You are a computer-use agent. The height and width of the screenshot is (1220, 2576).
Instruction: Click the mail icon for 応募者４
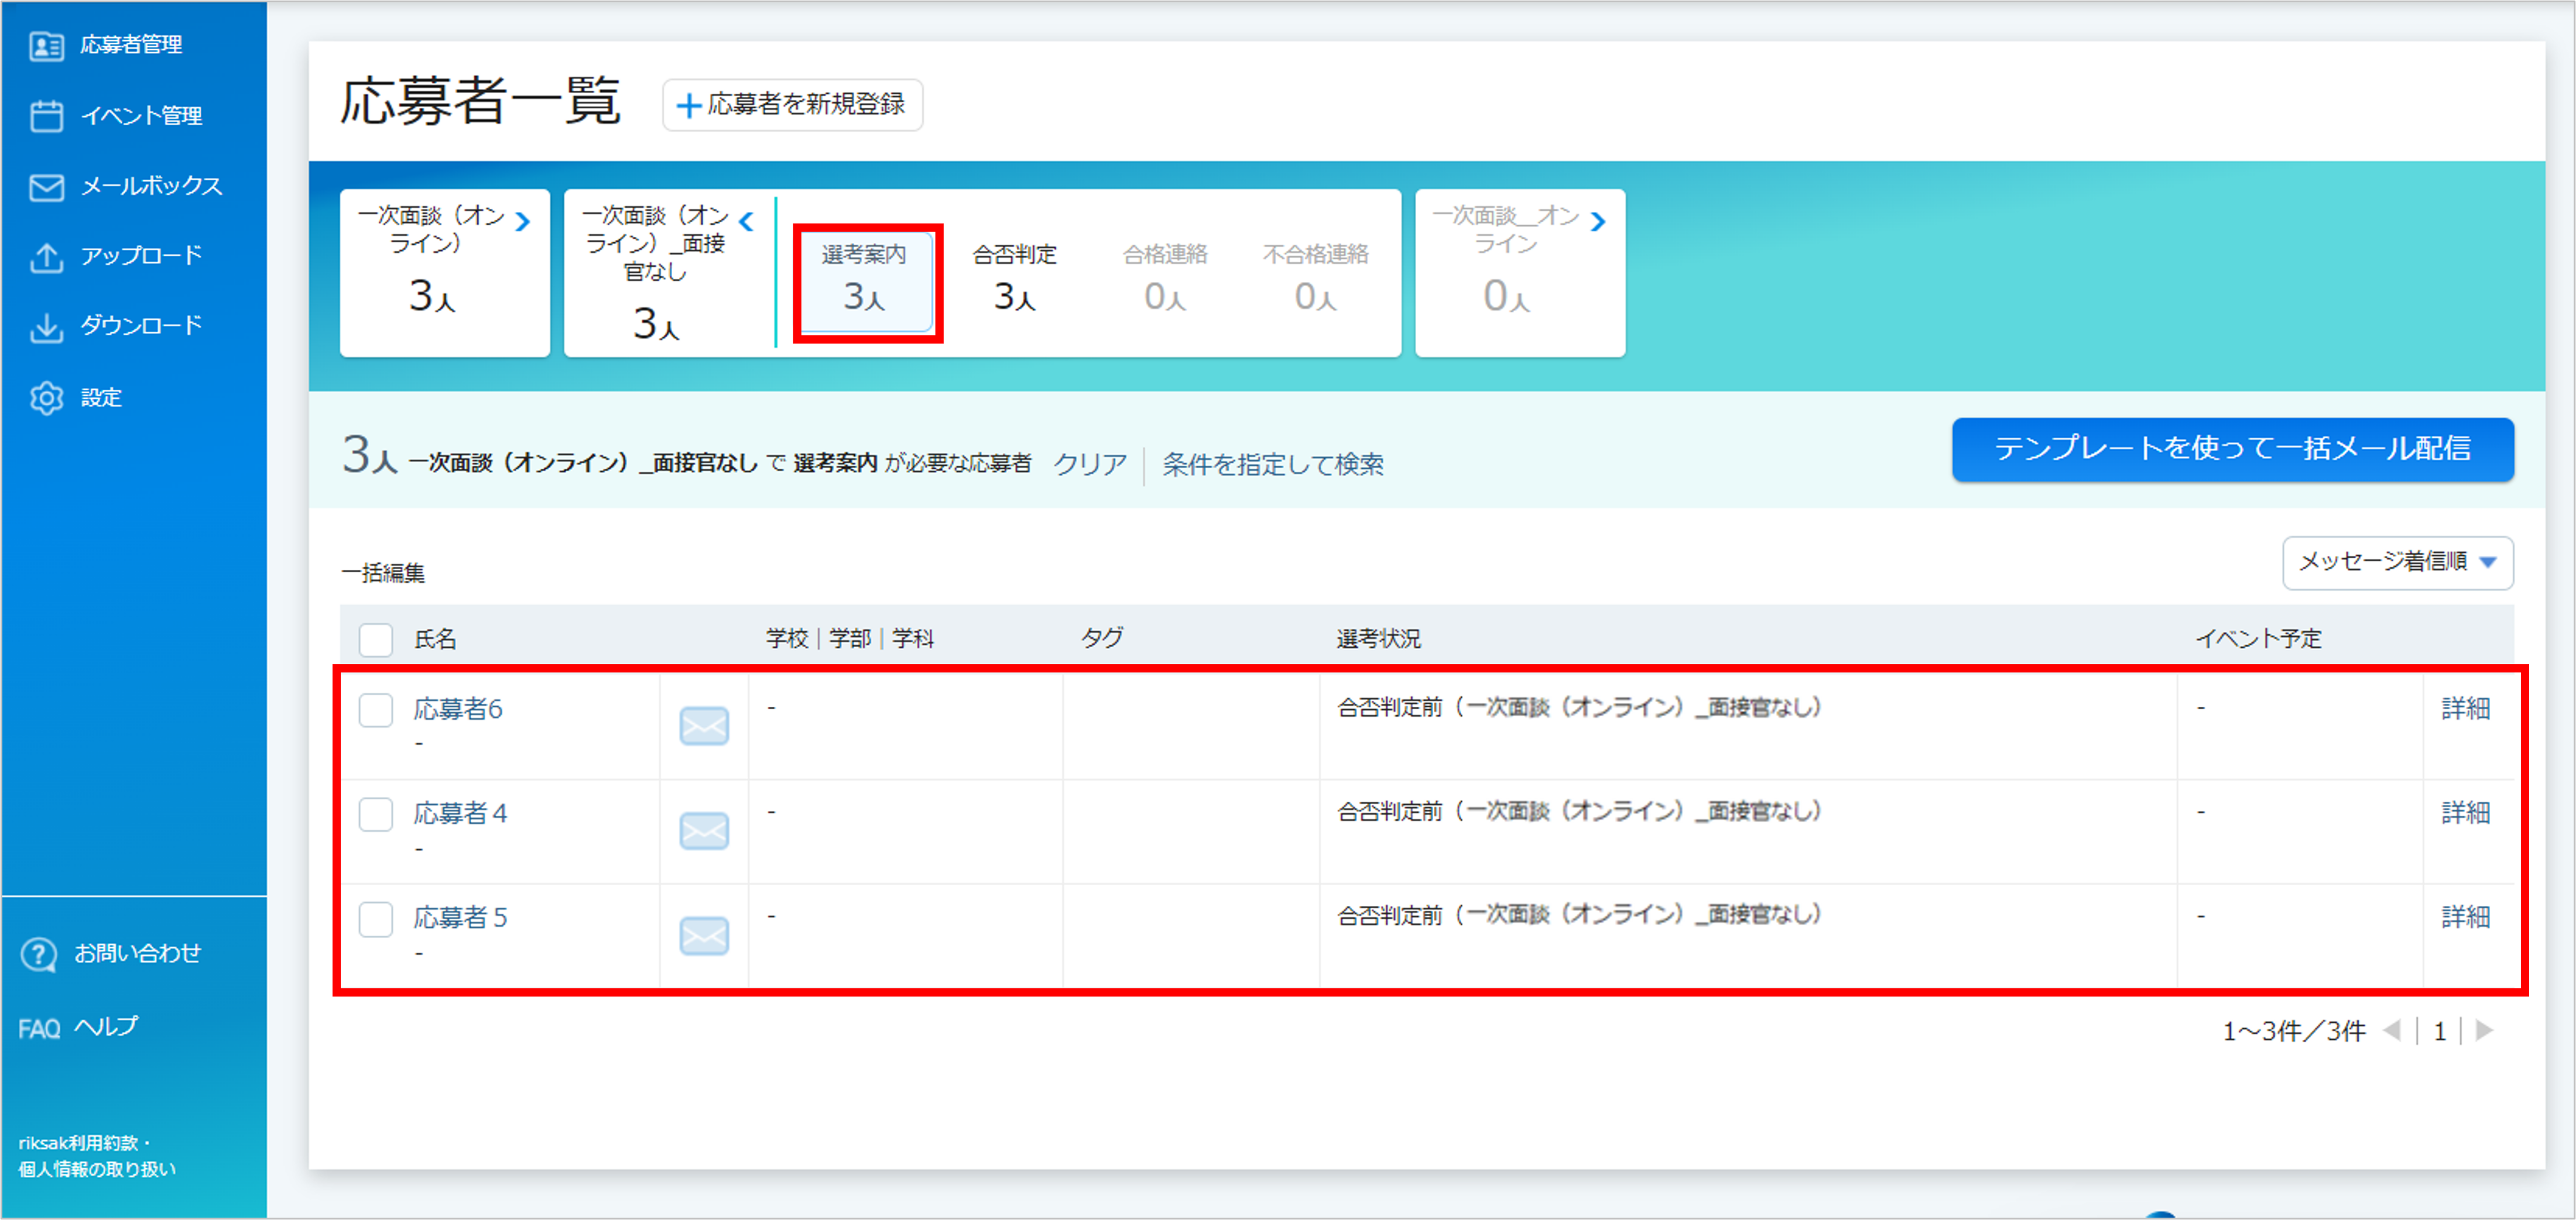click(x=704, y=830)
